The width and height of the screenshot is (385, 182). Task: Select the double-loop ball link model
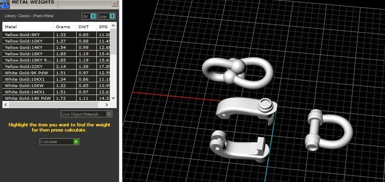238,73
